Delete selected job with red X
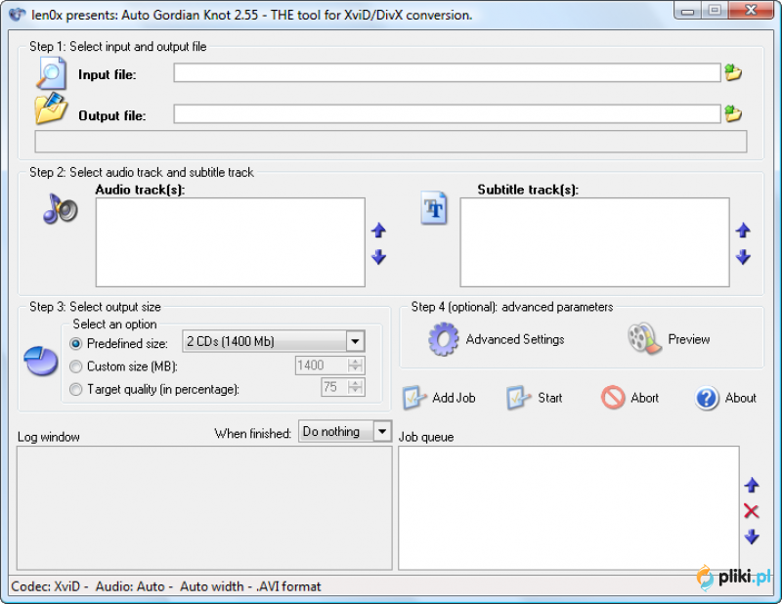 tap(751, 511)
